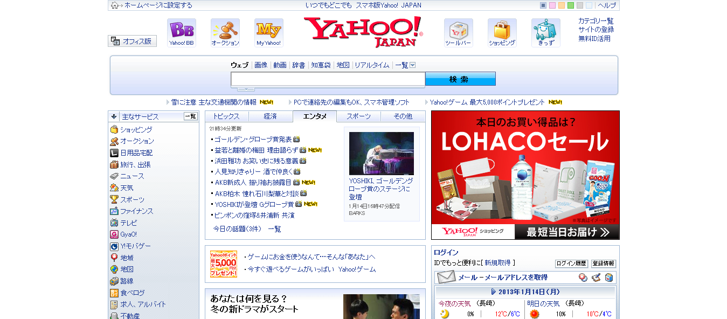Click the mail envelope icon
This screenshot has height=319, width=727.
(446, 278)
